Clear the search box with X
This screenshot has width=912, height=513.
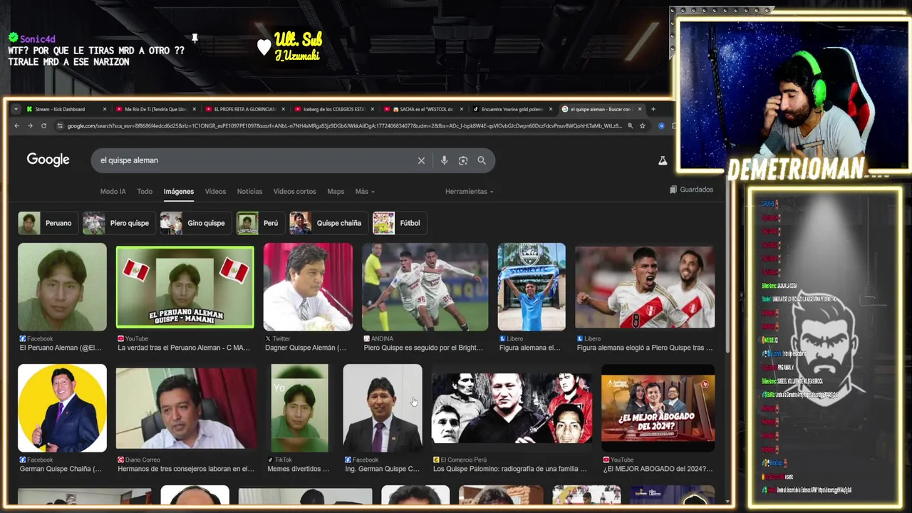(421, 160)
